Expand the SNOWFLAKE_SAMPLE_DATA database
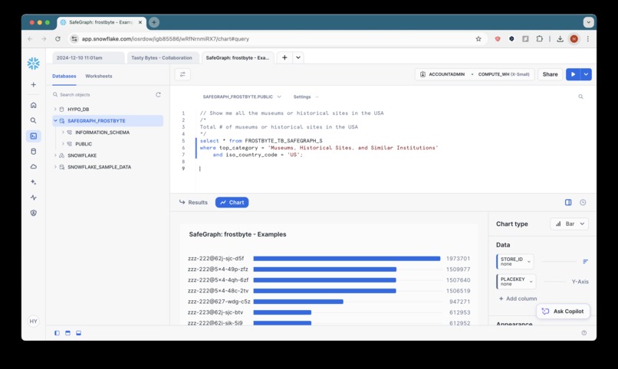Viewport: 618px width, 369px height. 55,167
